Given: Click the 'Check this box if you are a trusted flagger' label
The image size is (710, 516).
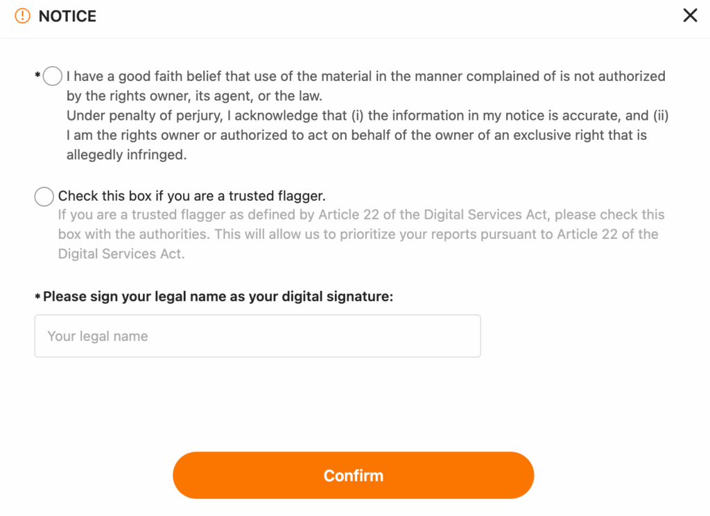Looking at the screenshot, I should pyautogui.click(x=192, y=196).
